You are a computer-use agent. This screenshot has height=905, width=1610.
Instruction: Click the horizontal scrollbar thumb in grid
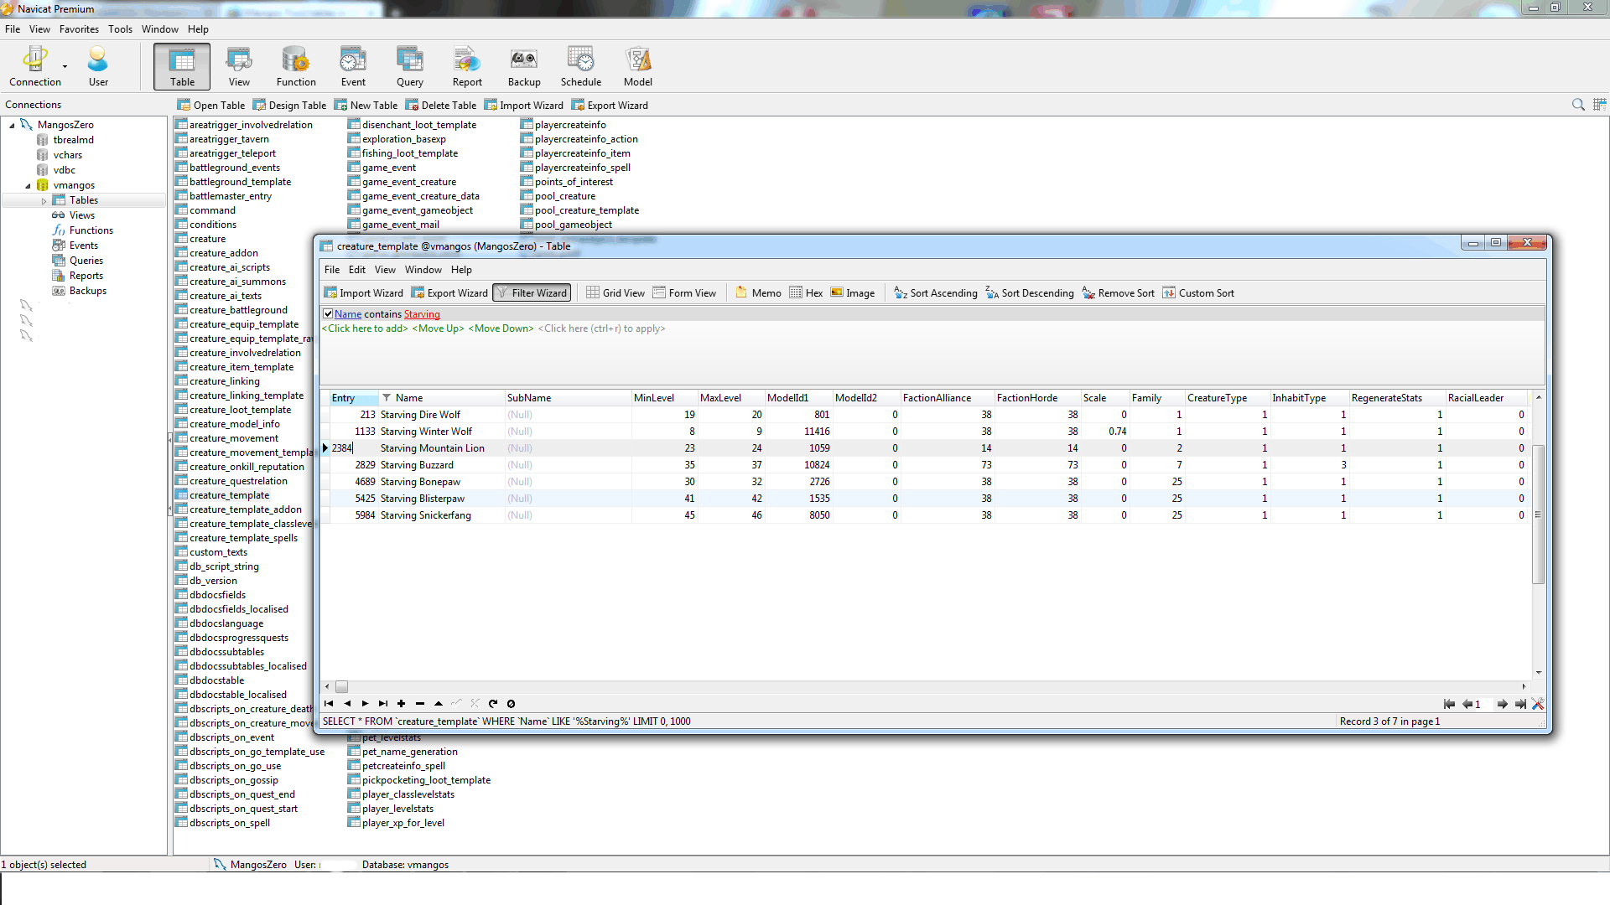341,687
